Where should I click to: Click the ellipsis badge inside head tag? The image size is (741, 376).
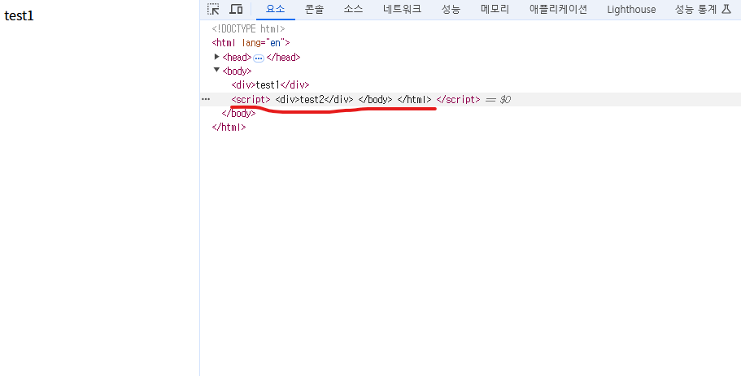click(x=259, y=58)
